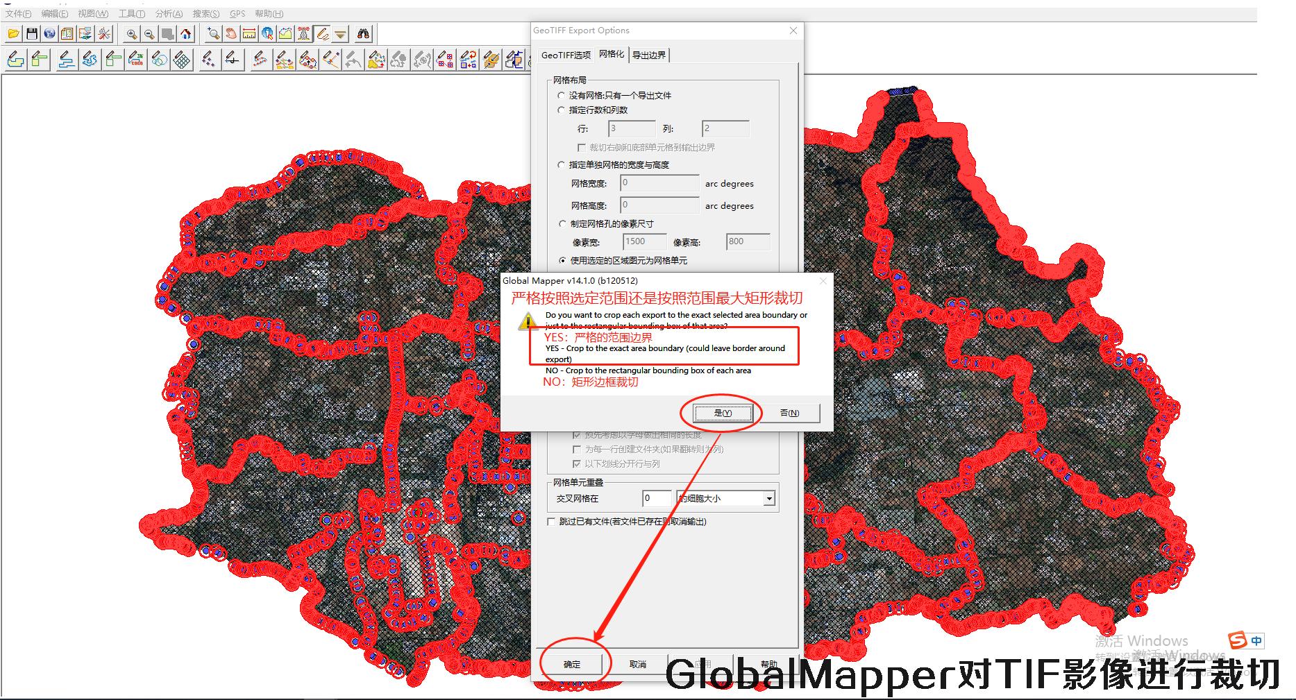
Task: Select the Measure tool ruler icon
Action: tap(249, 33)
